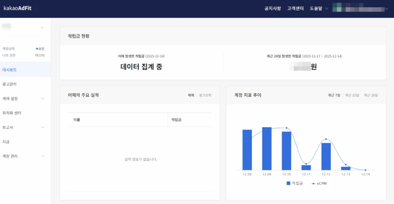The width and height of the screenshot is (394, 204).
Task: Go to 광고관리 in the sidebar
Action: pyautogui.click(x=10, y=84)
